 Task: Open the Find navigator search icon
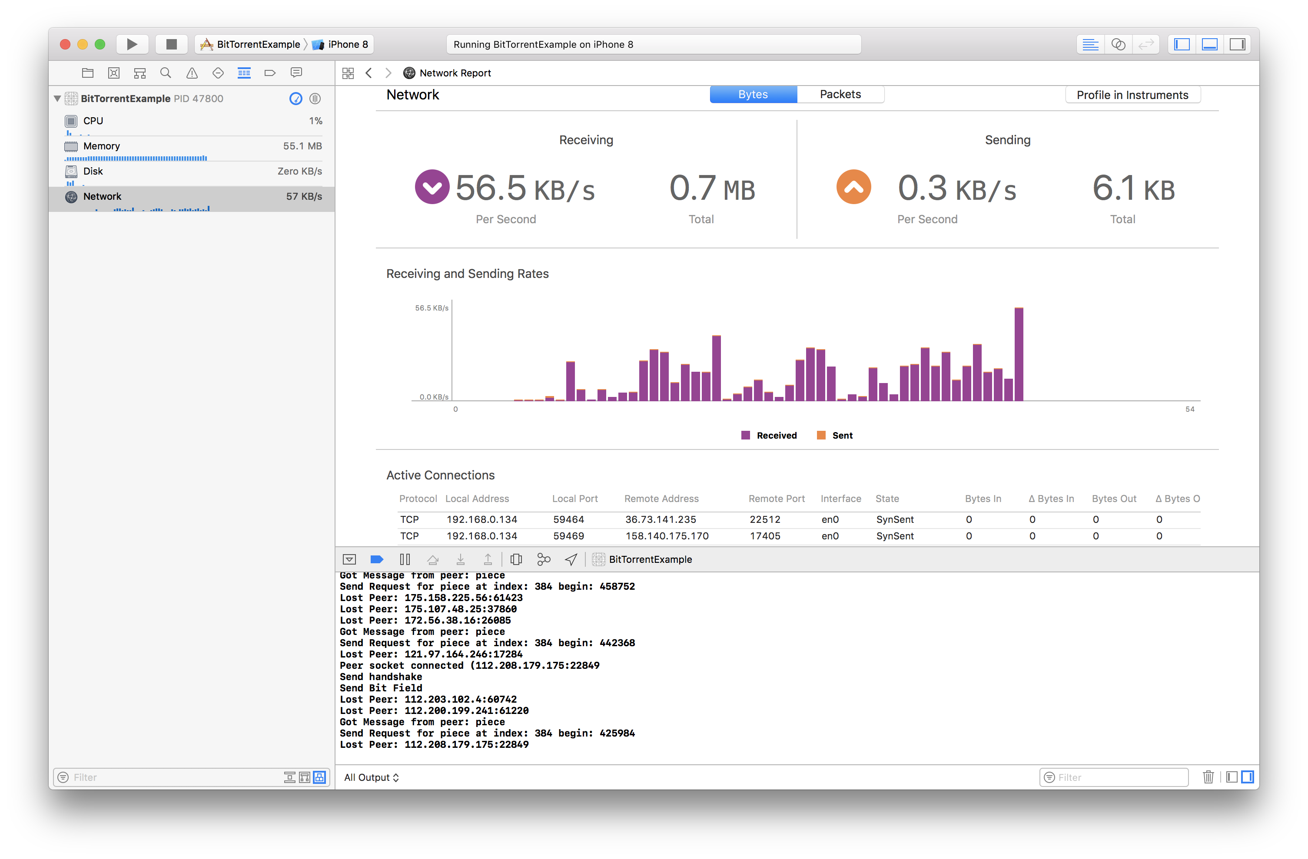(x=166, y=73)
